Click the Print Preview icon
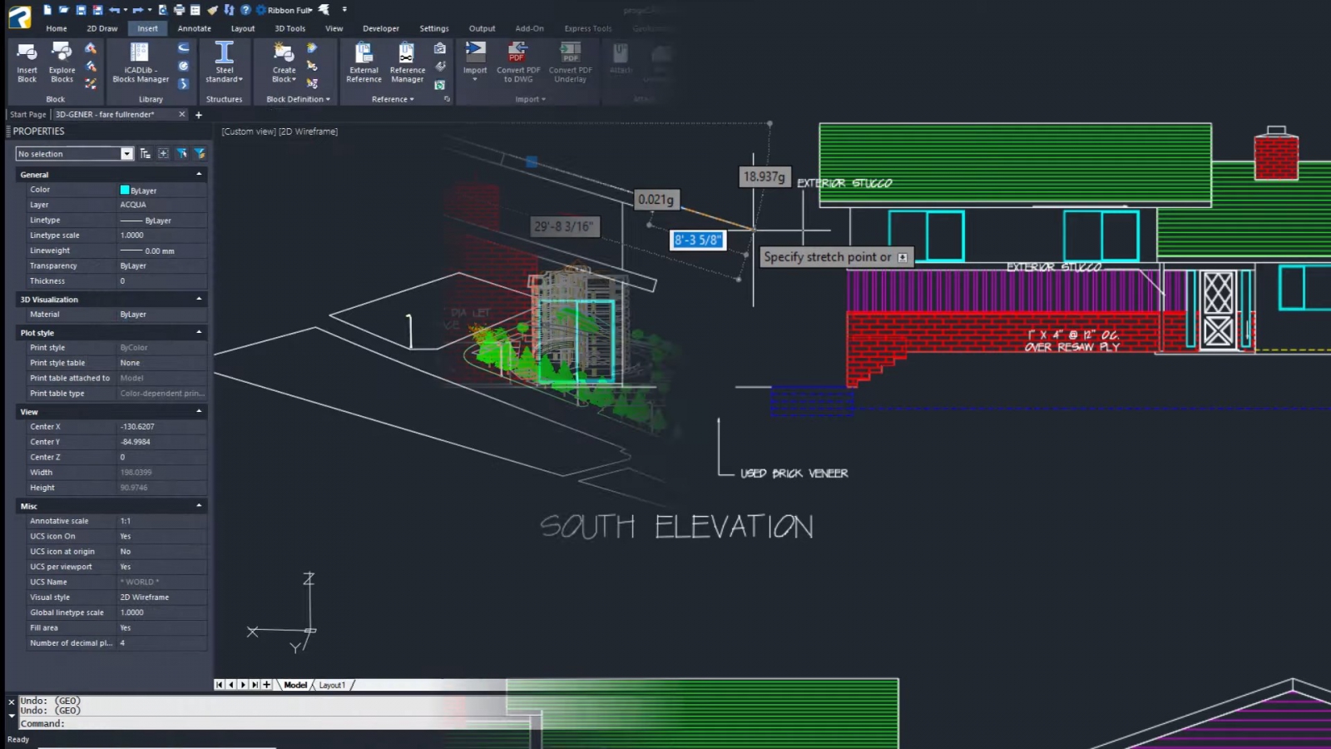1331x749 pixels. tap(162, 10)
